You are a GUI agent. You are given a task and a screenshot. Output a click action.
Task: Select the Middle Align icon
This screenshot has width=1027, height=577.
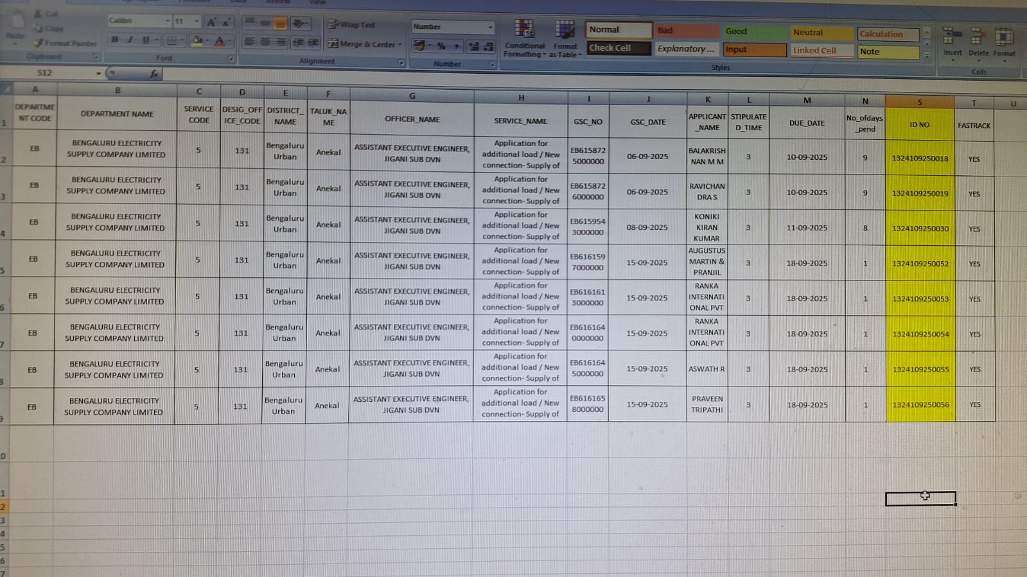tap(265, 23)
